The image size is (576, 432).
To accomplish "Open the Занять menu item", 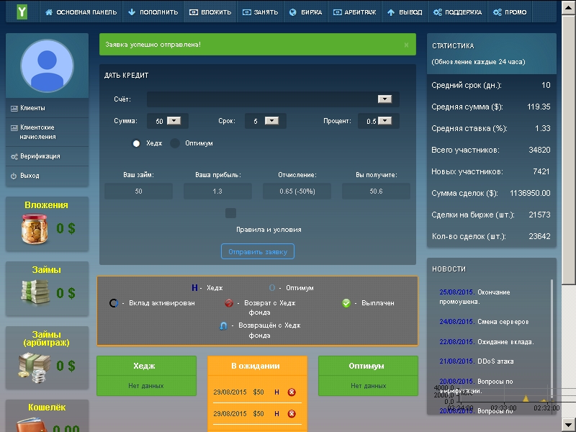I will pos(261,12).
